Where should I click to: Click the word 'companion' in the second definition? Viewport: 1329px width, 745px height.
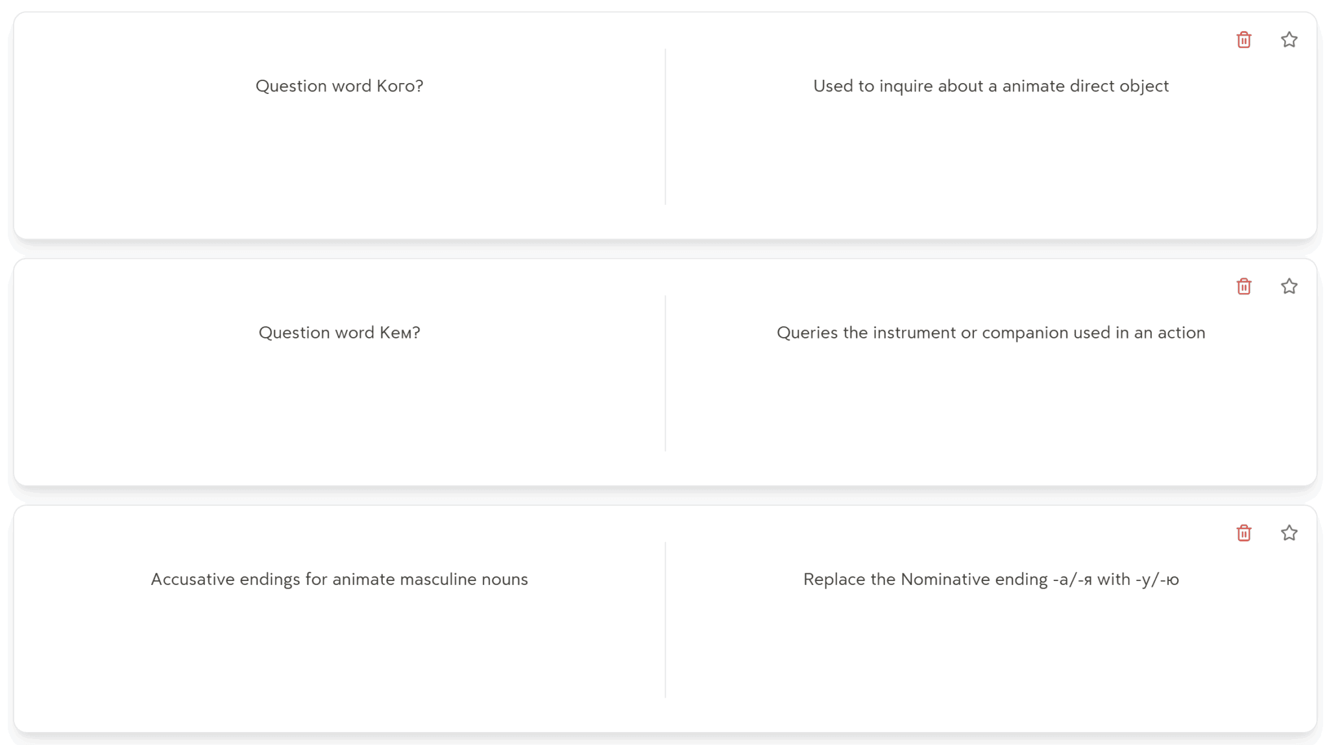(x=1024, y=333)
